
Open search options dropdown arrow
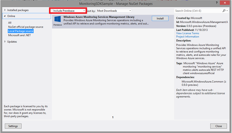click(227, 11)
